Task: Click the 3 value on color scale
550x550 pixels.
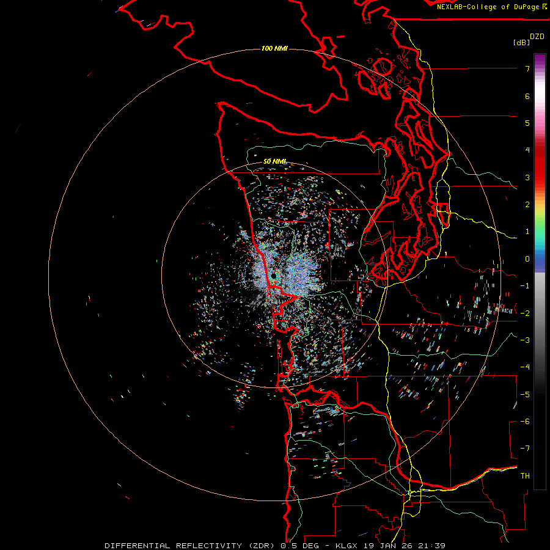Action: pos(527,177)
